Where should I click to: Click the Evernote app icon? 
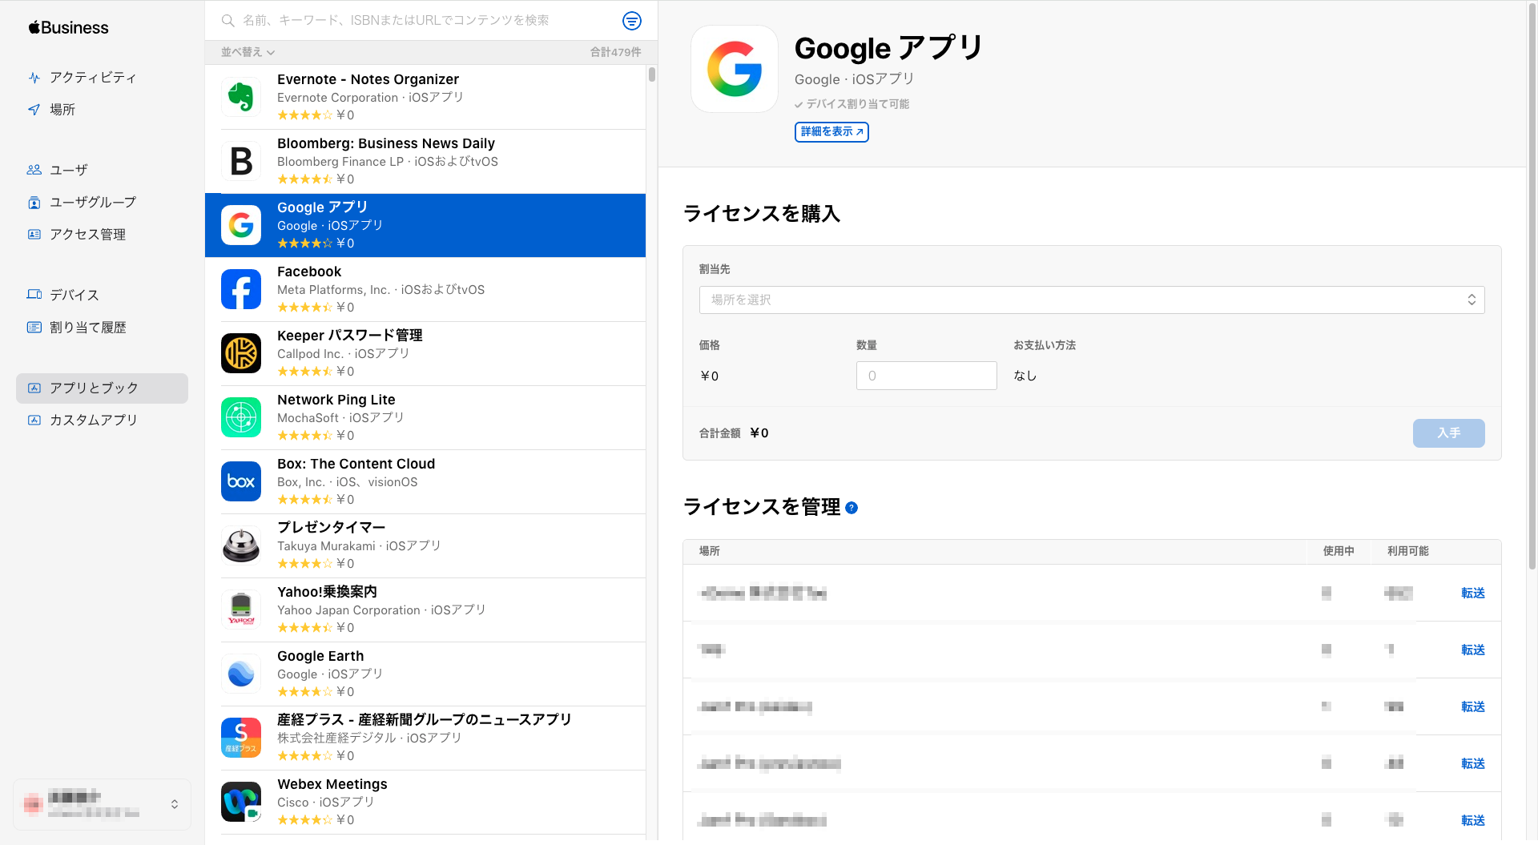pos(241,97)
